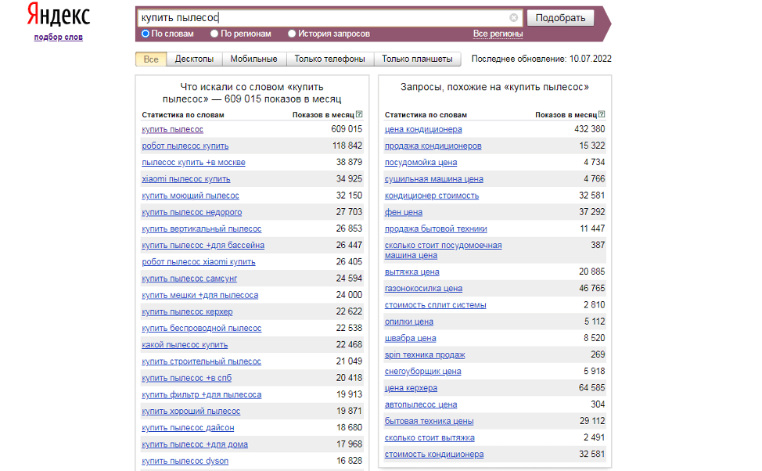Switch to the 'Десктопы' tab
The image size is (762, 471).
tap(194, 59)
